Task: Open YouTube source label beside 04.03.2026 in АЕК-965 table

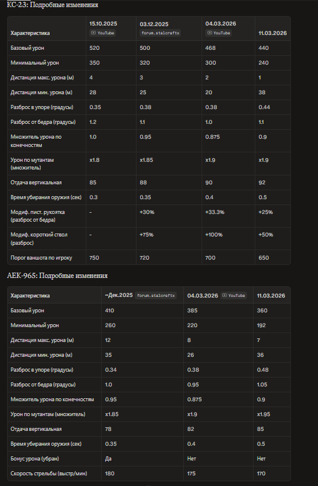Action: coord(233,295)
